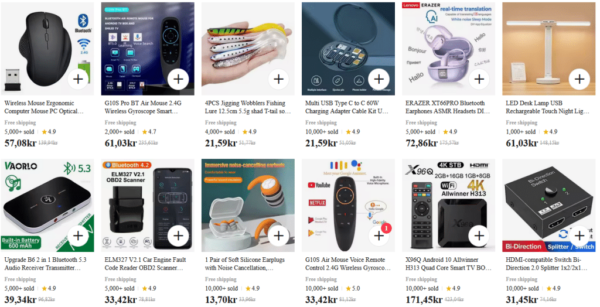Add ELM327 OBD2 Scanner to cart
Image resolution: width=600 pixels, height=307 pixels.
coord(178,236)
